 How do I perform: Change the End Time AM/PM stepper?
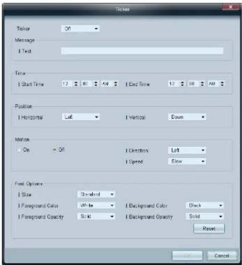[x=222, y=84]
